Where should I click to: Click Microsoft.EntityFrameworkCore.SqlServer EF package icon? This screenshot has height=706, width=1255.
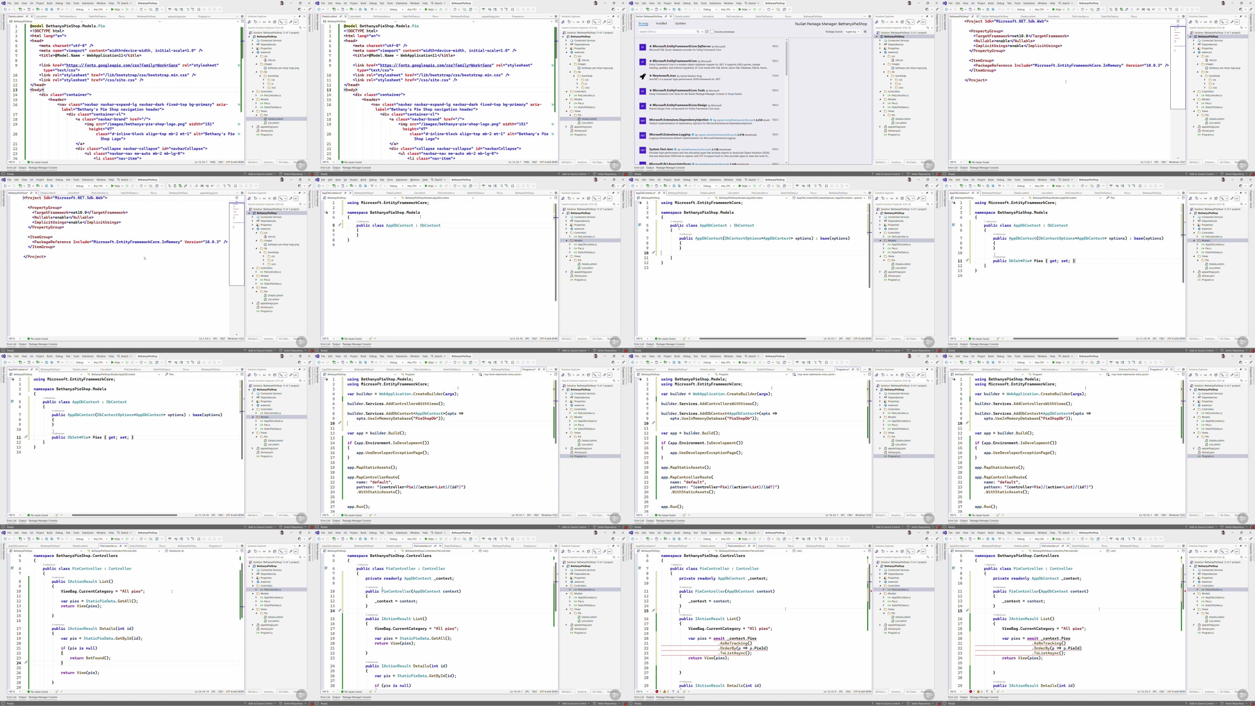[x=643, y=47]
